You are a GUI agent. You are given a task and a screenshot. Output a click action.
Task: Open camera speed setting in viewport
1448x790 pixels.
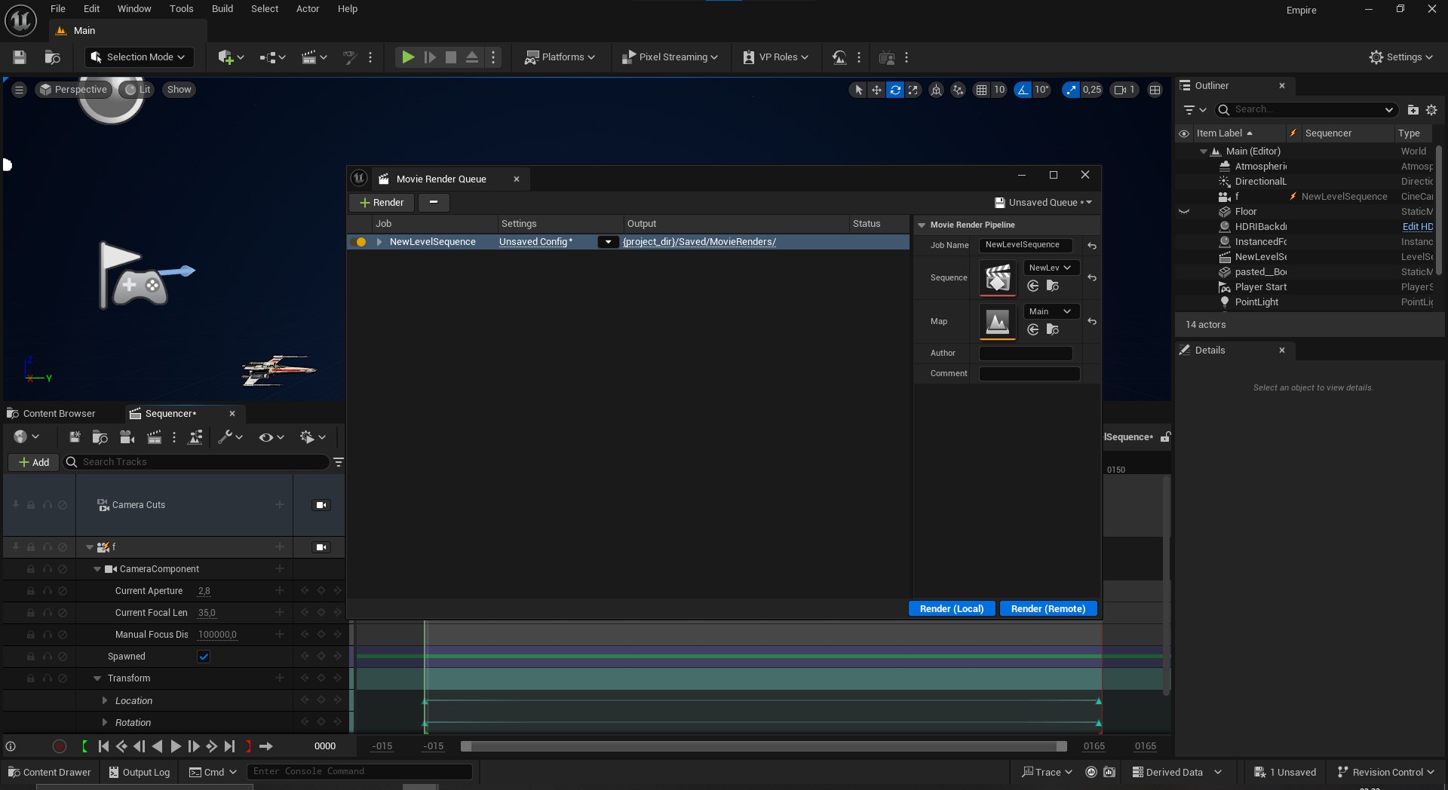pos(1124,90)
